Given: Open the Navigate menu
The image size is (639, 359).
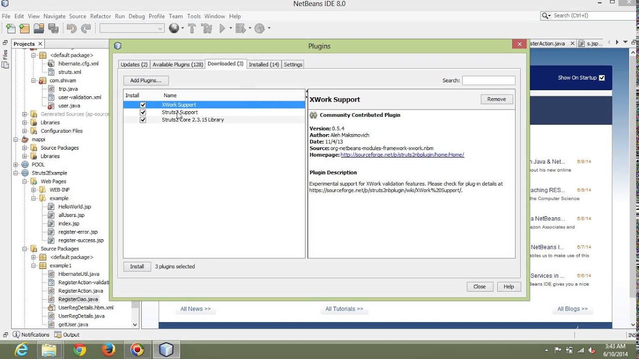Looking at the screenshot, I should click(54, 16).
